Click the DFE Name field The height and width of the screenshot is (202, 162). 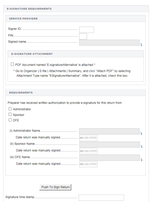click(x=110, y=158)
